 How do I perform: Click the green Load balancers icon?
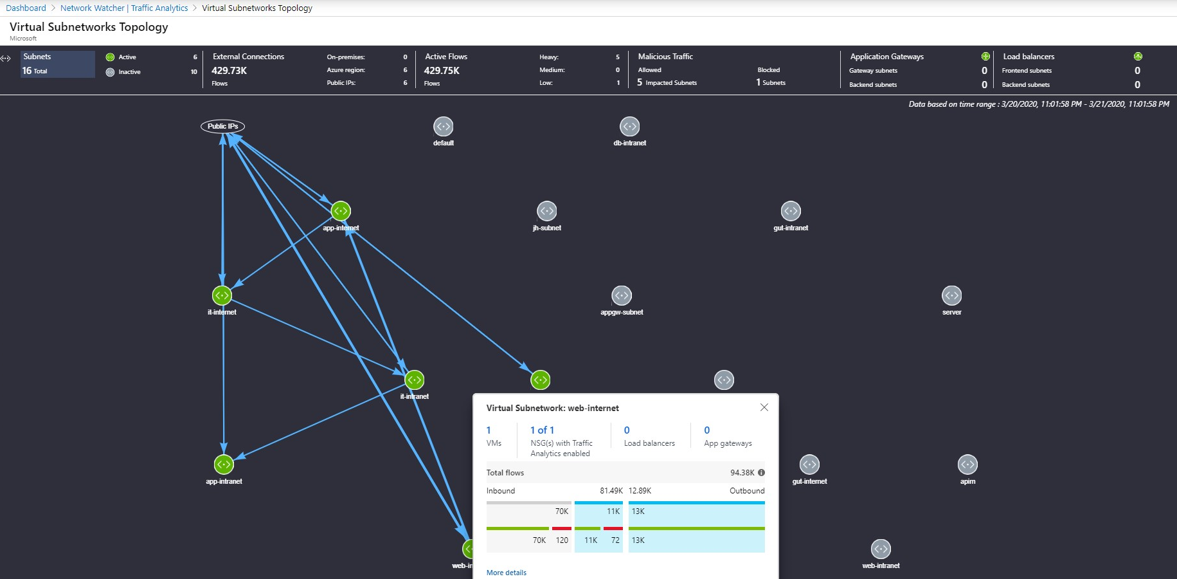[1138, 57]
